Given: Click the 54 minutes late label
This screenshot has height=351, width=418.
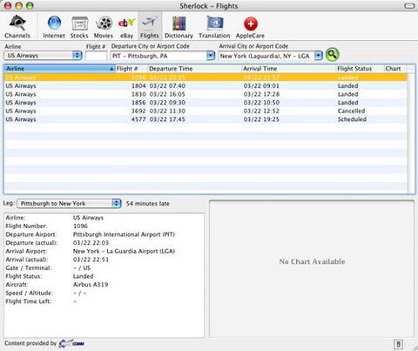Looking at the screenshot, I should [148, 204].
